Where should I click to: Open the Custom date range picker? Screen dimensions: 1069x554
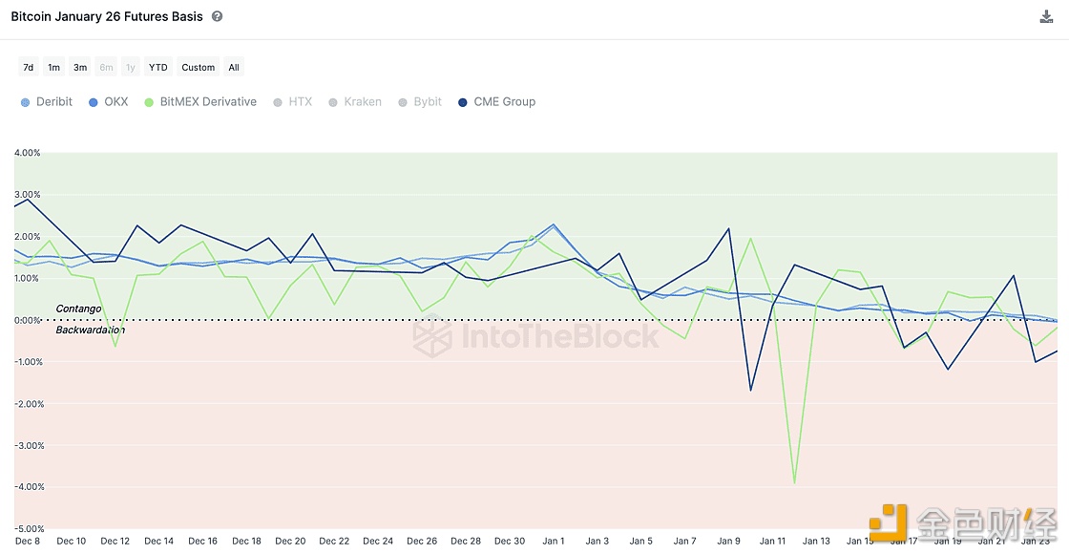(199, 67)
